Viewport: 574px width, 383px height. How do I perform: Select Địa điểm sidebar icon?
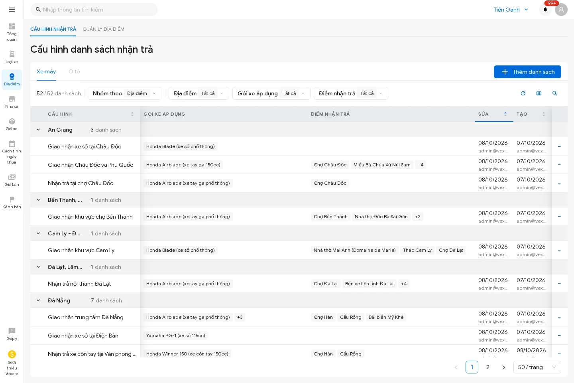point(12,79)
